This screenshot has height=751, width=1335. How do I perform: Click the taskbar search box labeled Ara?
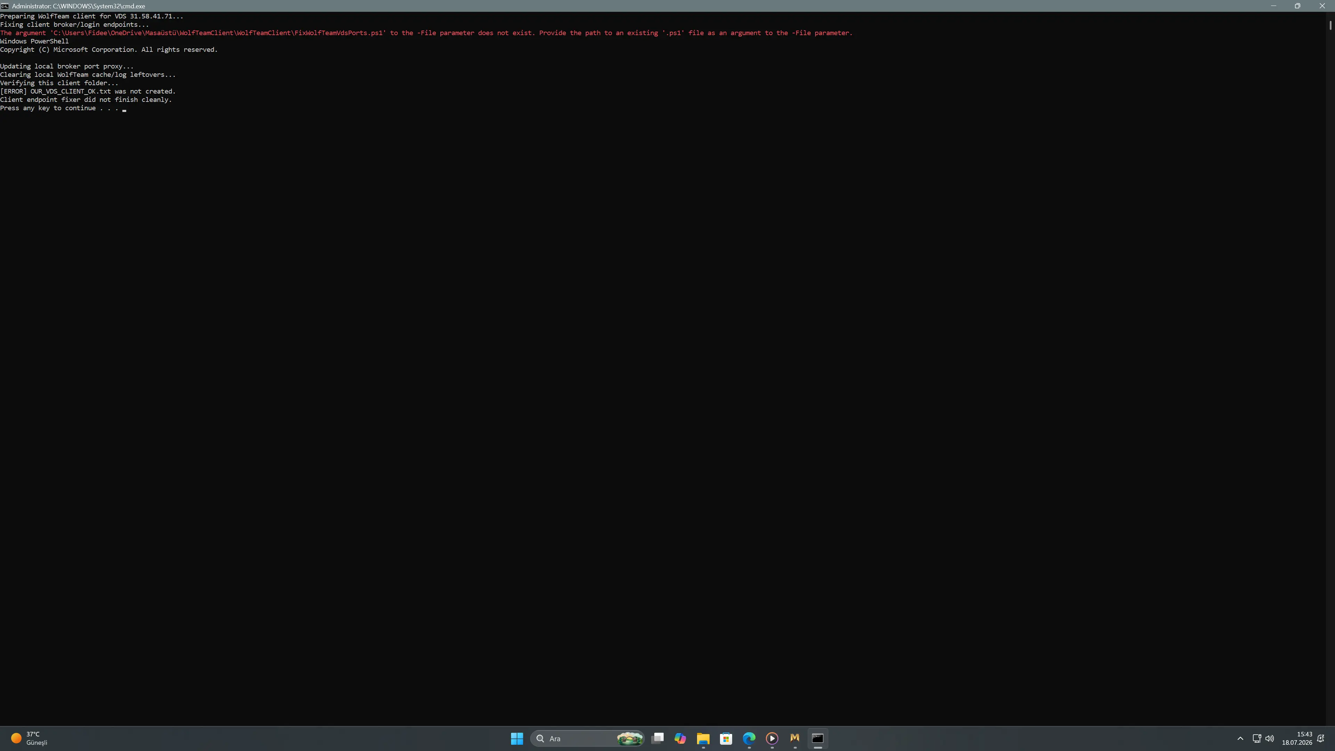point(587,738)
